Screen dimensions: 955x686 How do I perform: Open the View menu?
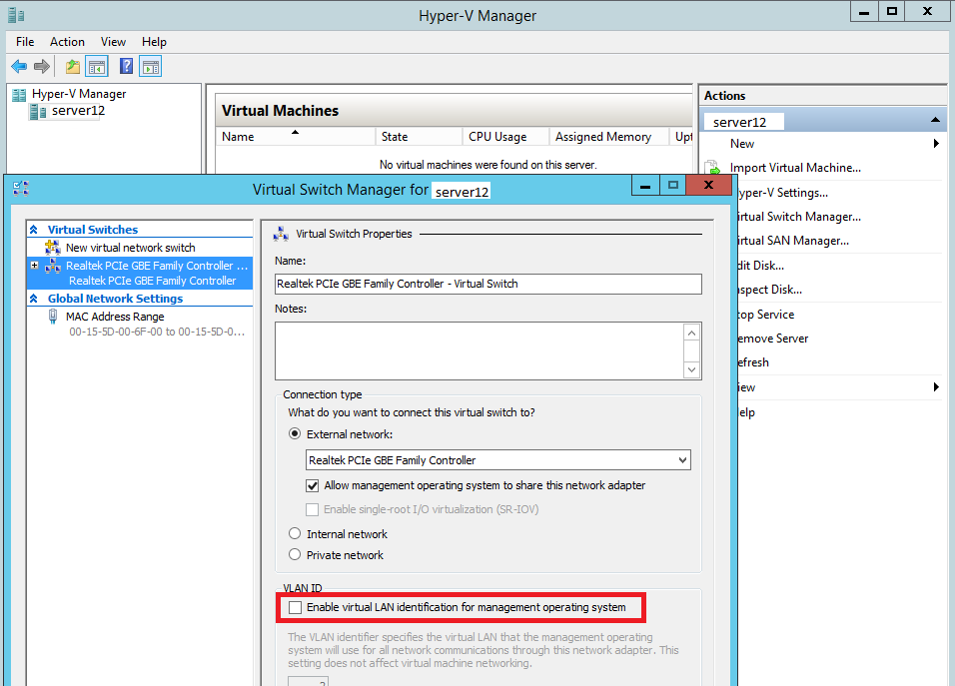pyautogui.click(x=113, y=42)
